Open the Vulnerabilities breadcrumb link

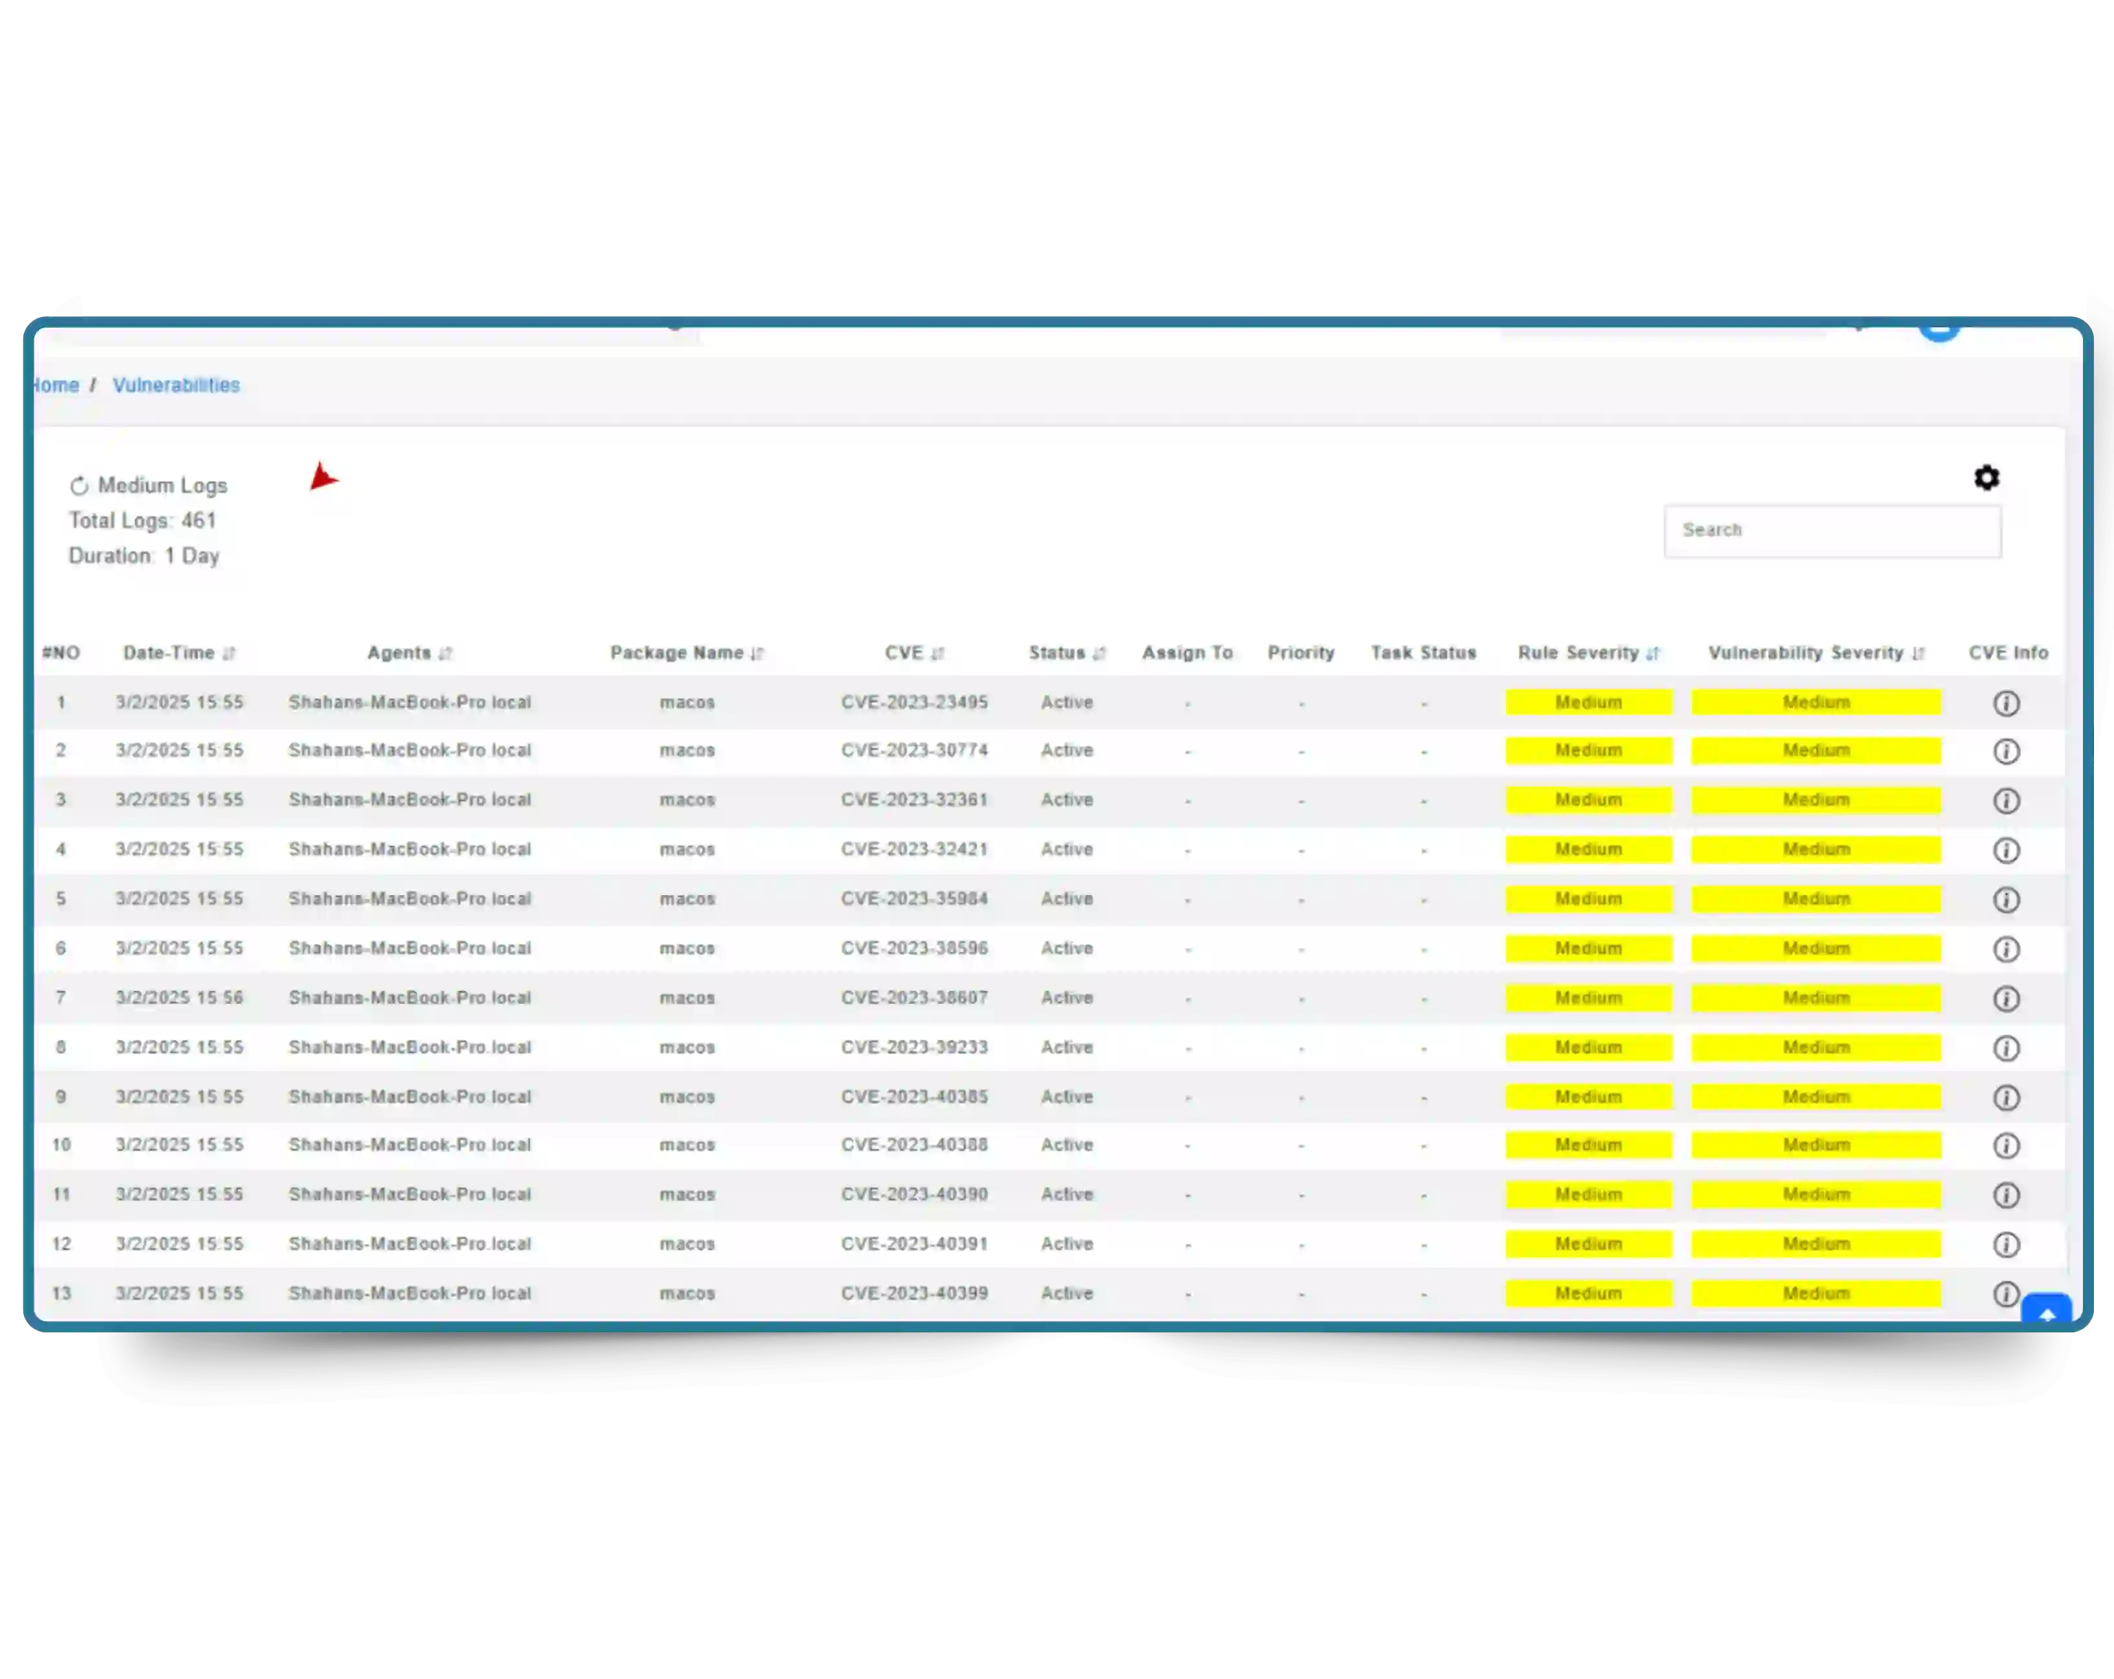177,384
